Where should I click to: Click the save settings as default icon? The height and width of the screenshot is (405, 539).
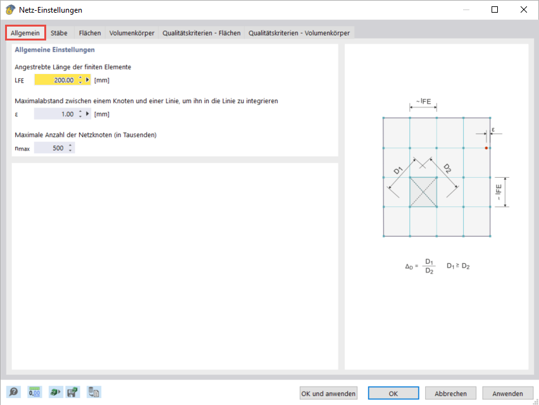pos(73,392)
